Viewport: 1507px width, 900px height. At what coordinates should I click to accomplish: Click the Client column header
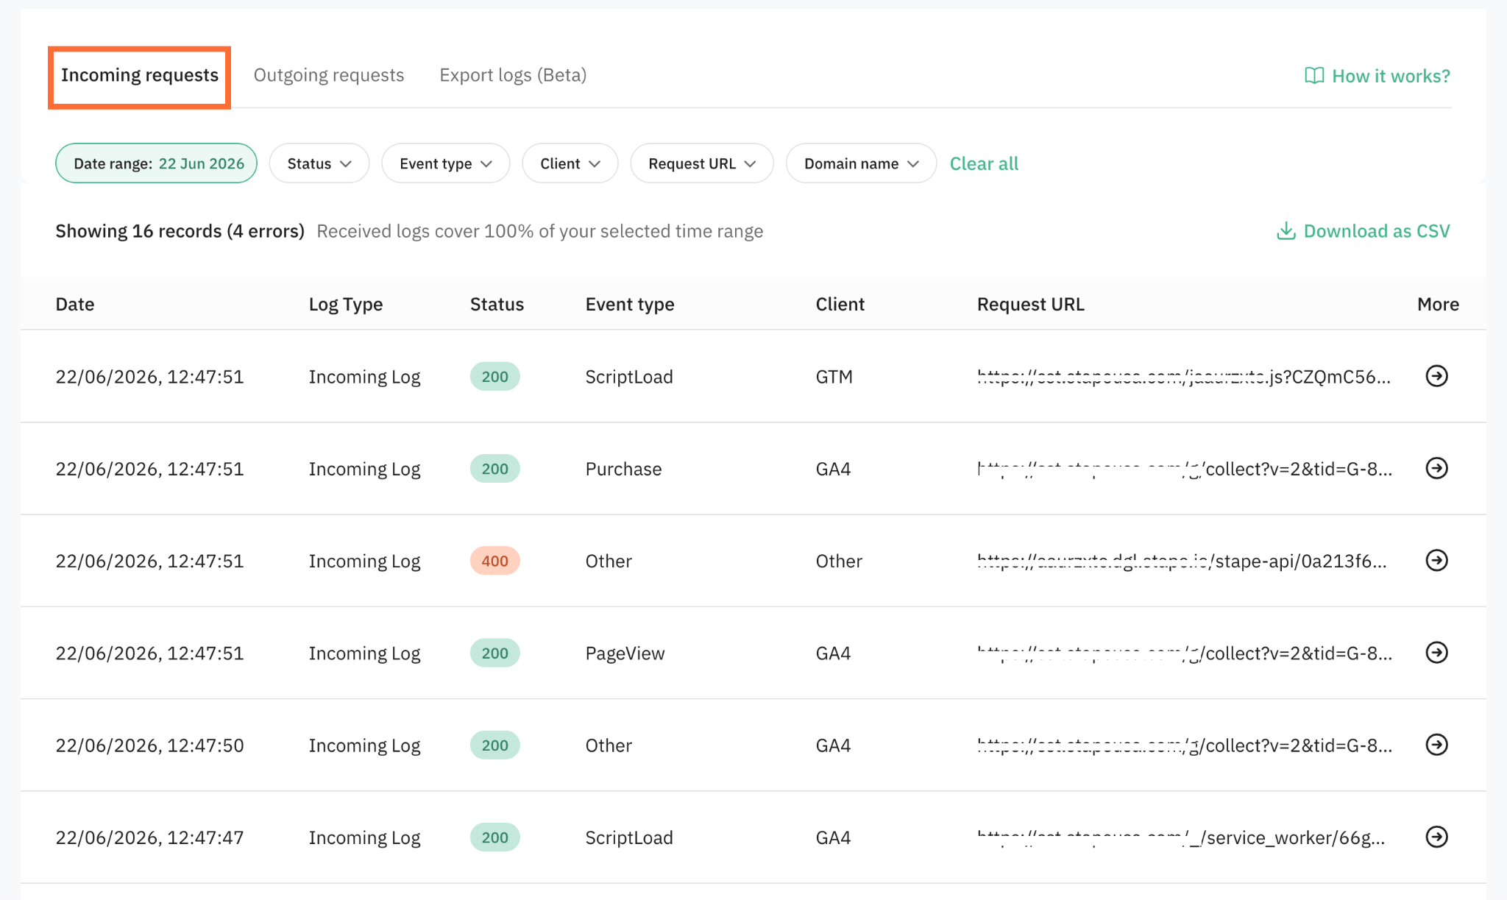coord(840,304)
